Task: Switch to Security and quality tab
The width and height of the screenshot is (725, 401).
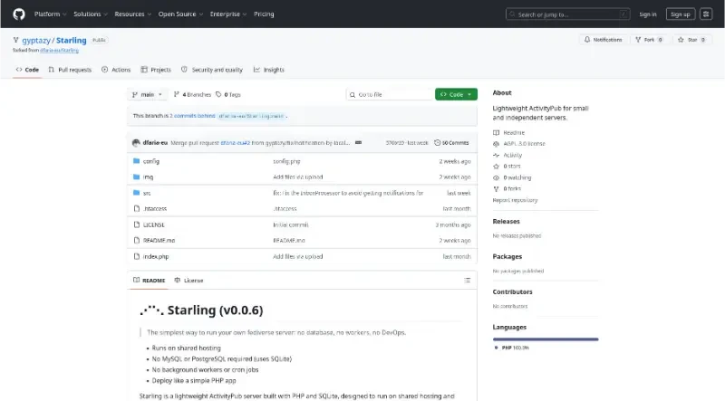Action: point(212,70)
